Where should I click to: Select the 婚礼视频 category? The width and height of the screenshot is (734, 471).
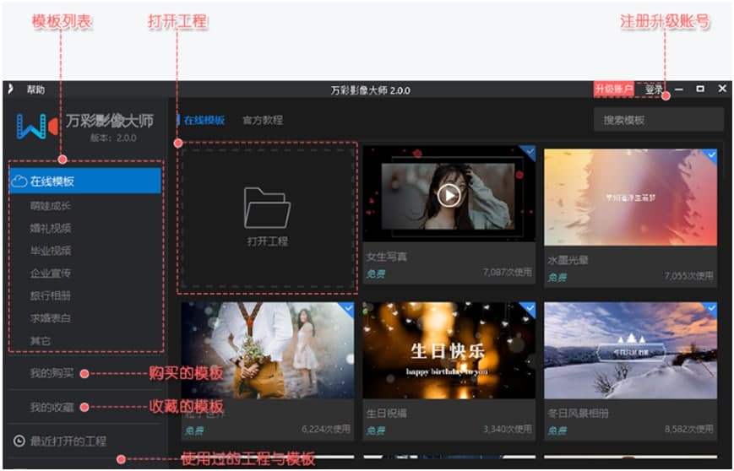51,228
